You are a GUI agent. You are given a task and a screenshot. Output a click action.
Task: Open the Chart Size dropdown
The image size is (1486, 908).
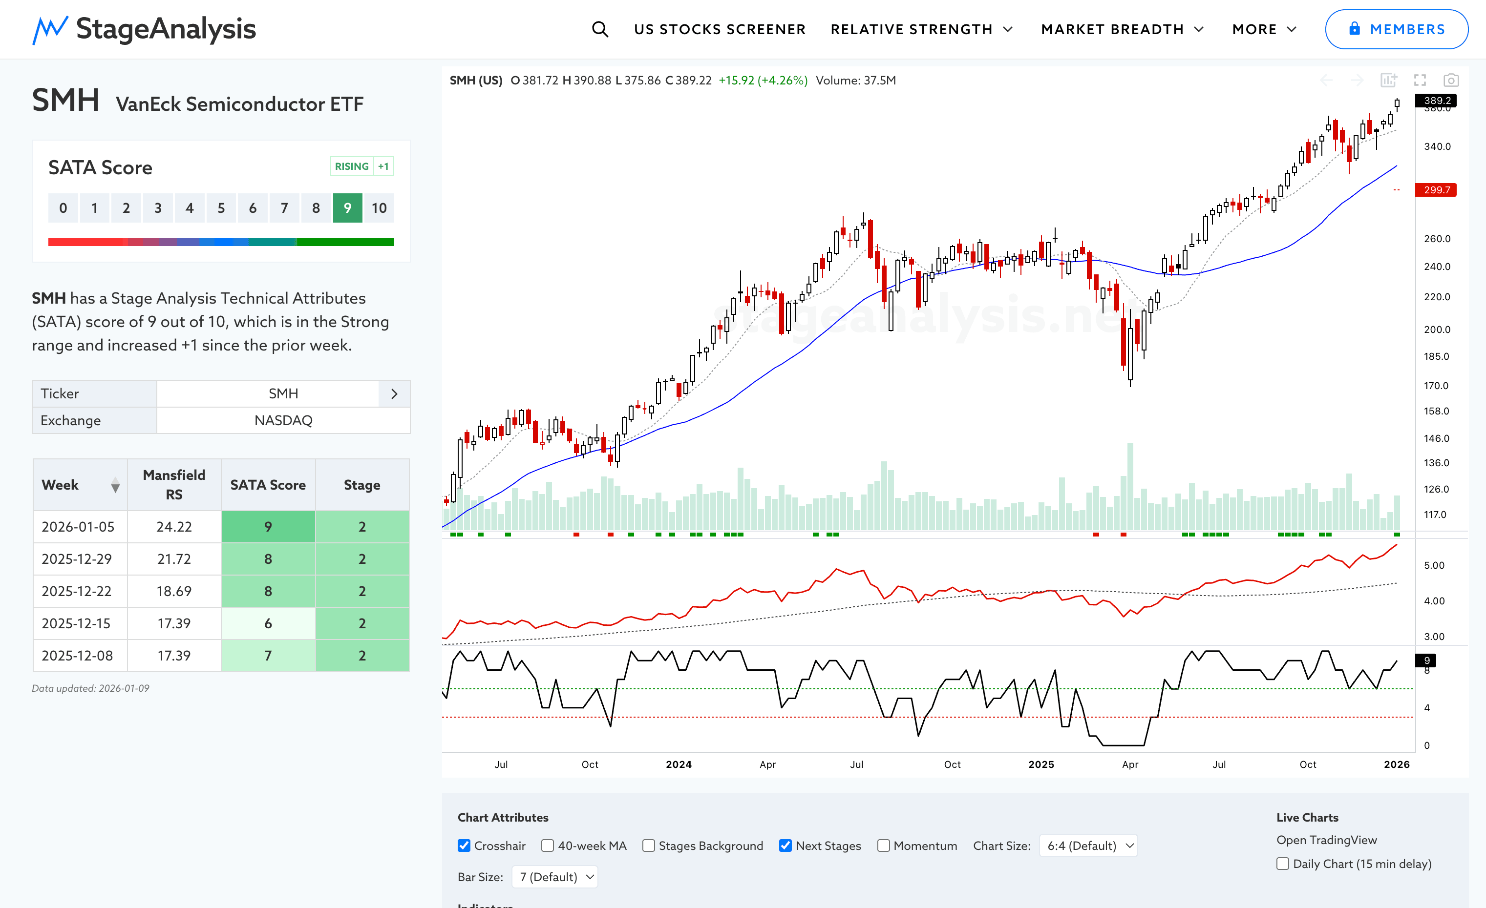(x=1088, y=846)
